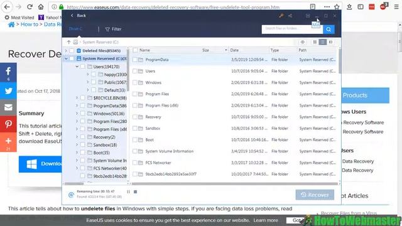The image size is (402, 226).
Task: Expand the $RECYCLE.BIN tree node
Action: [x=77, y=98]
